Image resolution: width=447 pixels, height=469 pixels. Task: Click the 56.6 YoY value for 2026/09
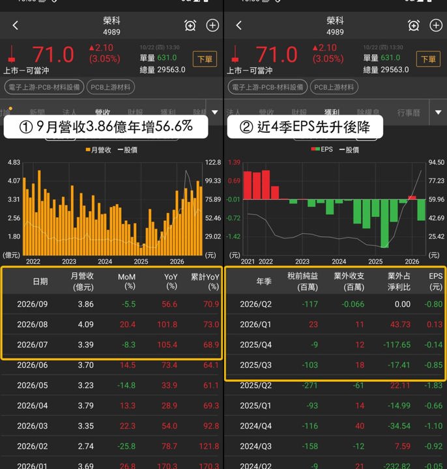click(169, 304)
